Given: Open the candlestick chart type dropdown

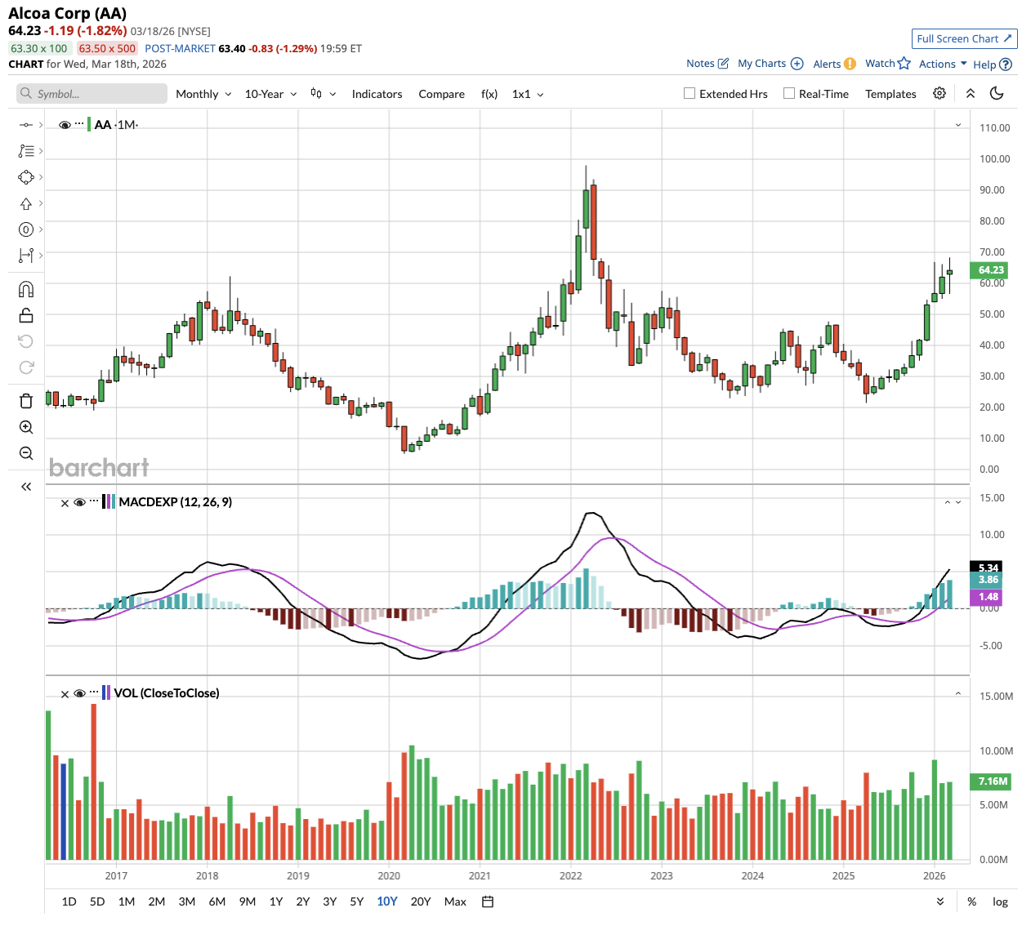Looking at the screenshot, I should 324,94.
